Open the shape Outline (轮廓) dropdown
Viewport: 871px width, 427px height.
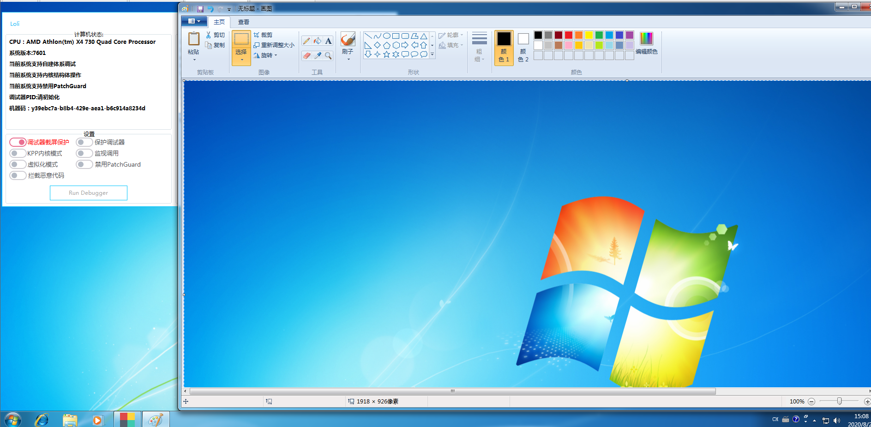(x=451, y=35)
